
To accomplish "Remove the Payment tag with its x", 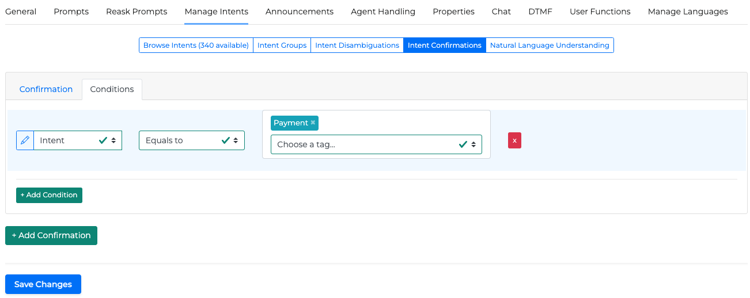I will pos(313,123).
